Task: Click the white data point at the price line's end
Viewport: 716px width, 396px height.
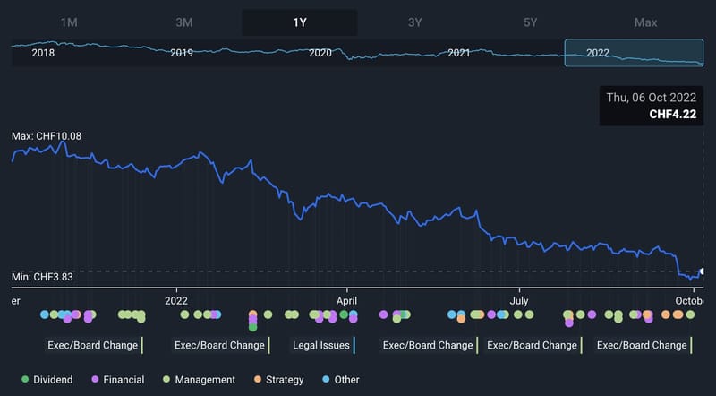Action: click(703, 271)
